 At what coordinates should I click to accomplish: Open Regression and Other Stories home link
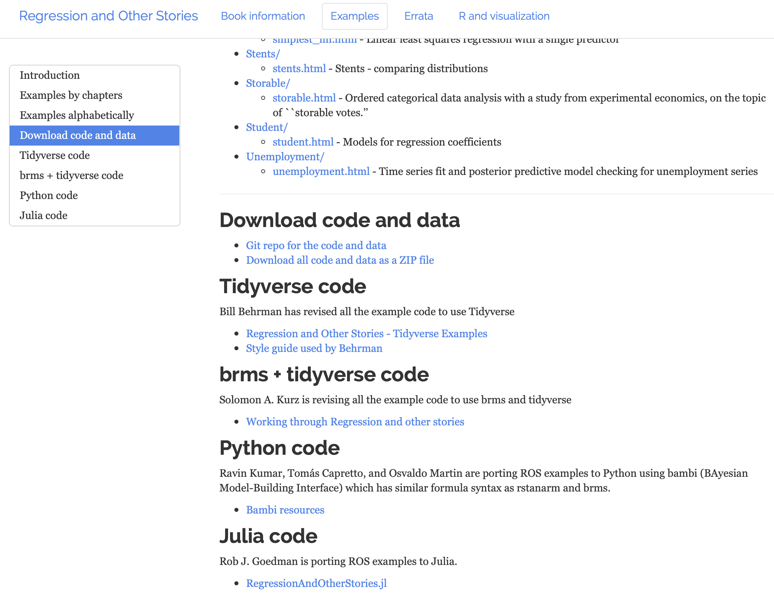click(x=109, y=16)
